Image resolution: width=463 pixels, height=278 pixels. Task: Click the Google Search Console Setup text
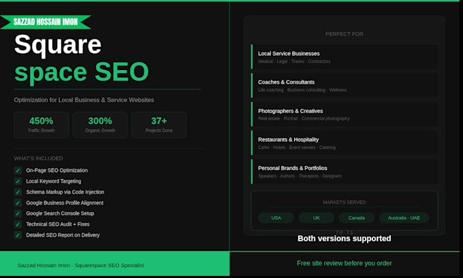[60, 213]
